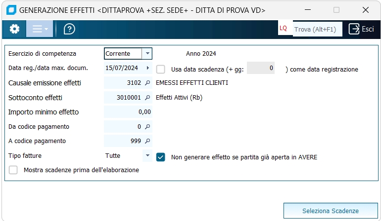Click lookup icon for Sottoconto effetti
The width and height of the screenshot is (381, 221).
click(x=147, y=98)
